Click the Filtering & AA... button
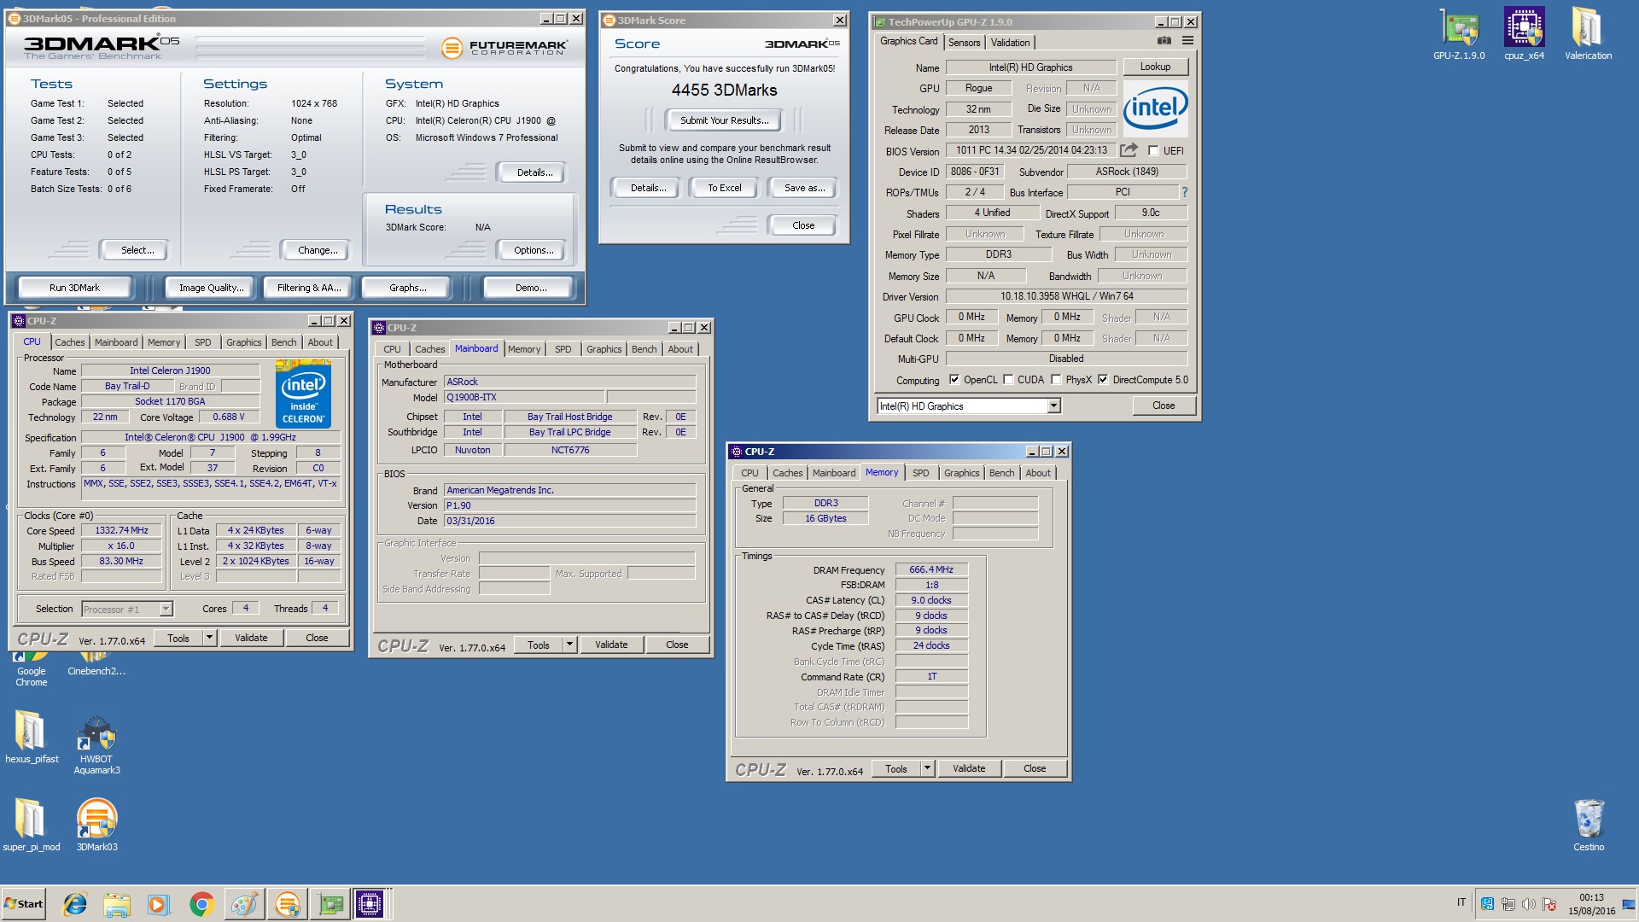 308,288
